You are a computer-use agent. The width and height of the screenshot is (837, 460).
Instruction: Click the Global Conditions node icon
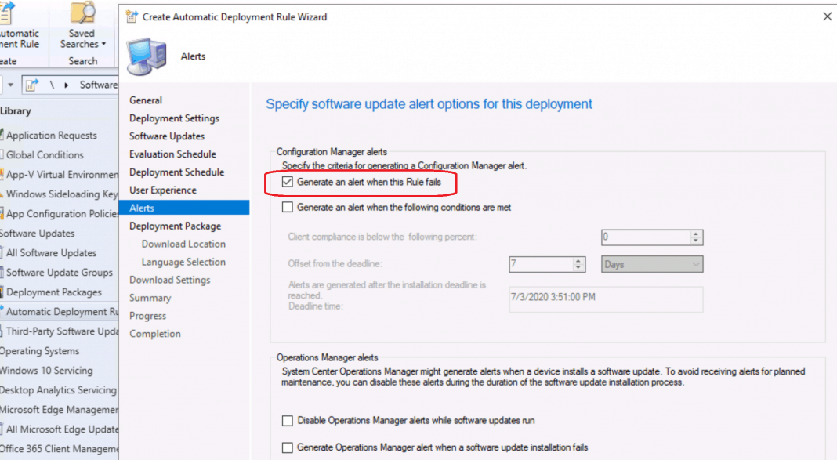[x=2, y=155]
